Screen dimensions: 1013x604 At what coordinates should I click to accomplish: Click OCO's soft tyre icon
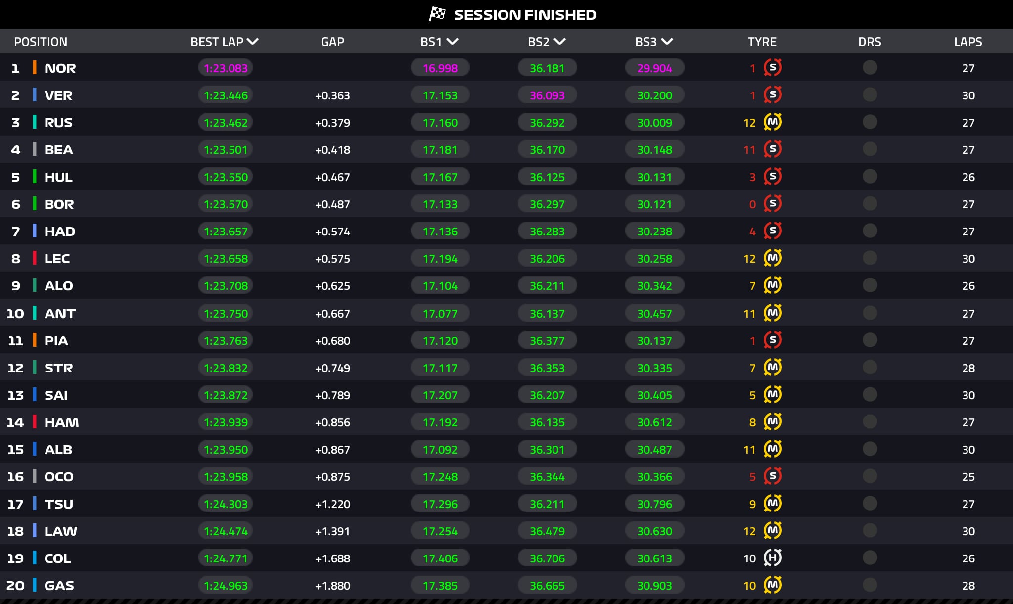click(x=772, y=476)
